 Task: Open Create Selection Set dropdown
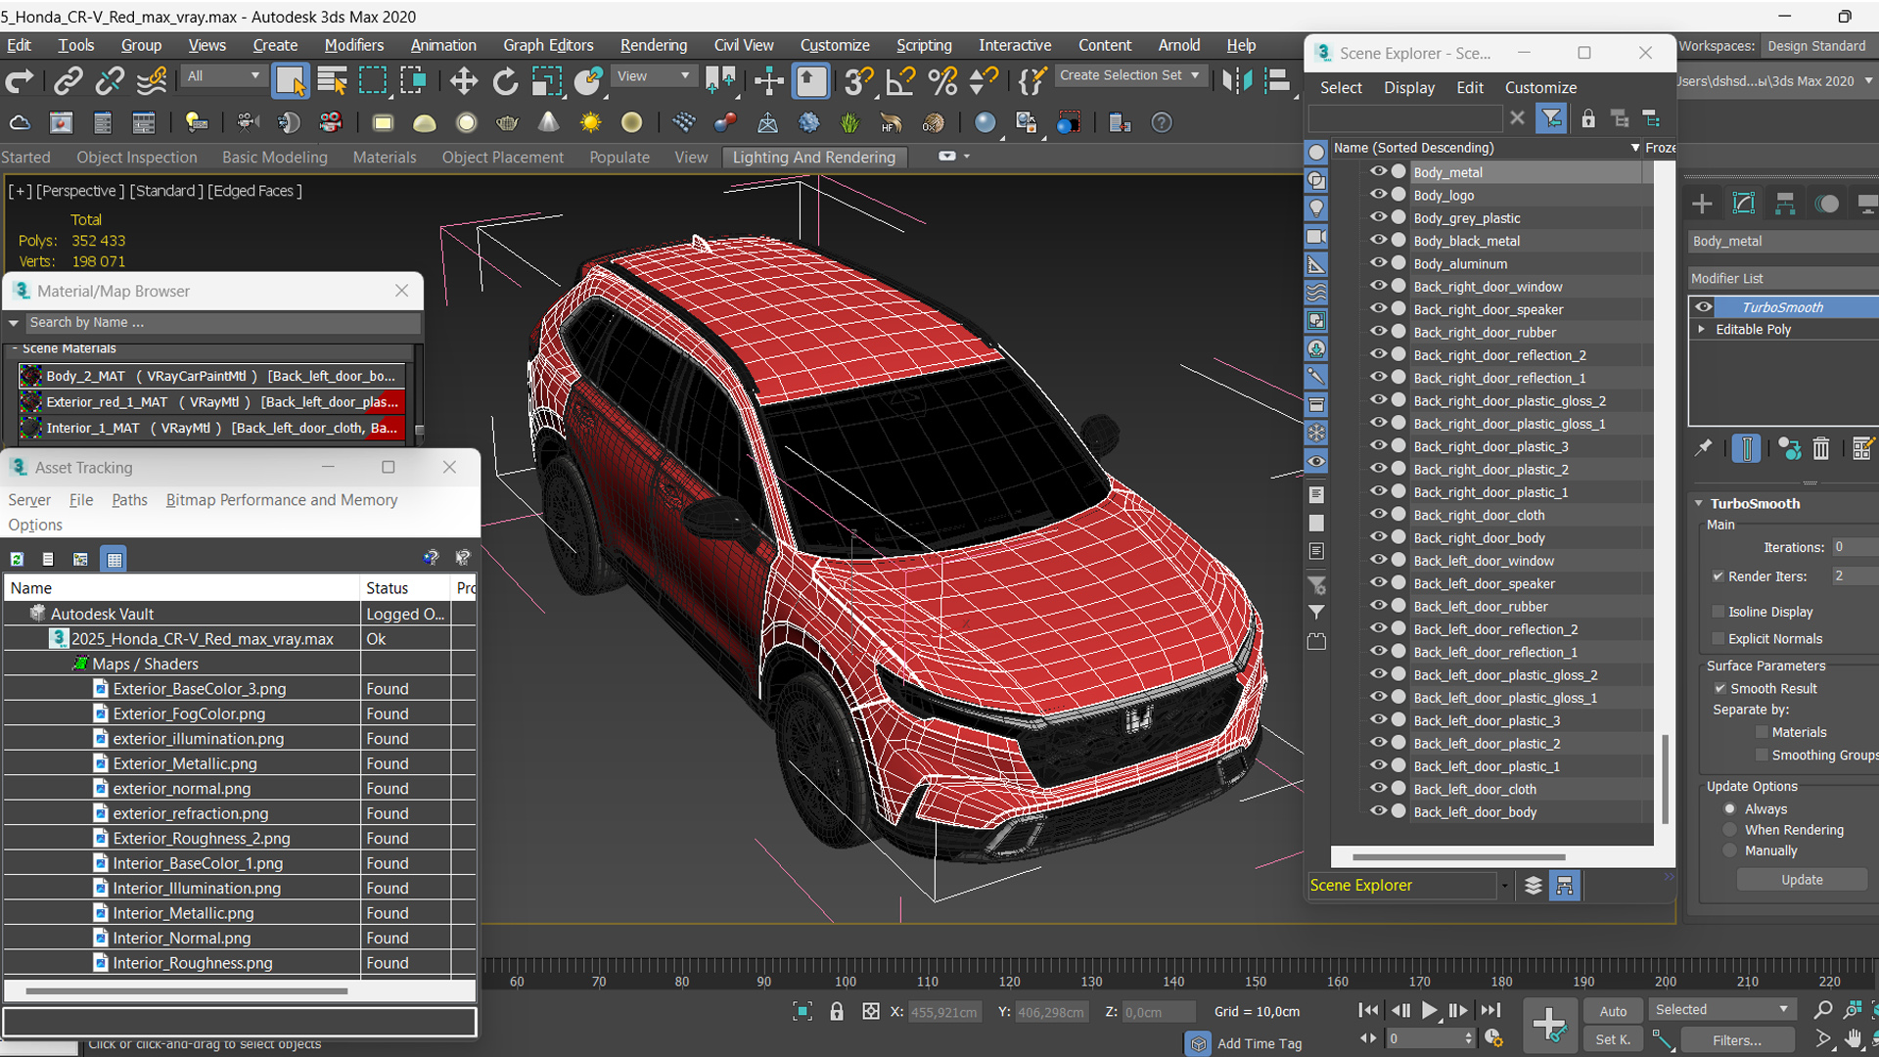click(1130, 75)
